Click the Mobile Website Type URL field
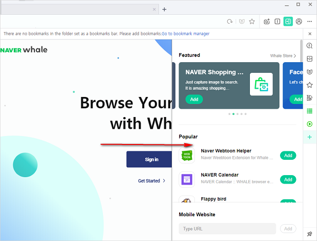This screenshot has width=317, height=241. coord(227,229)
